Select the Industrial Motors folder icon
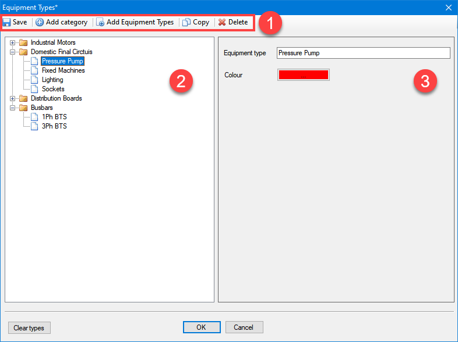 tap(23, 42)
